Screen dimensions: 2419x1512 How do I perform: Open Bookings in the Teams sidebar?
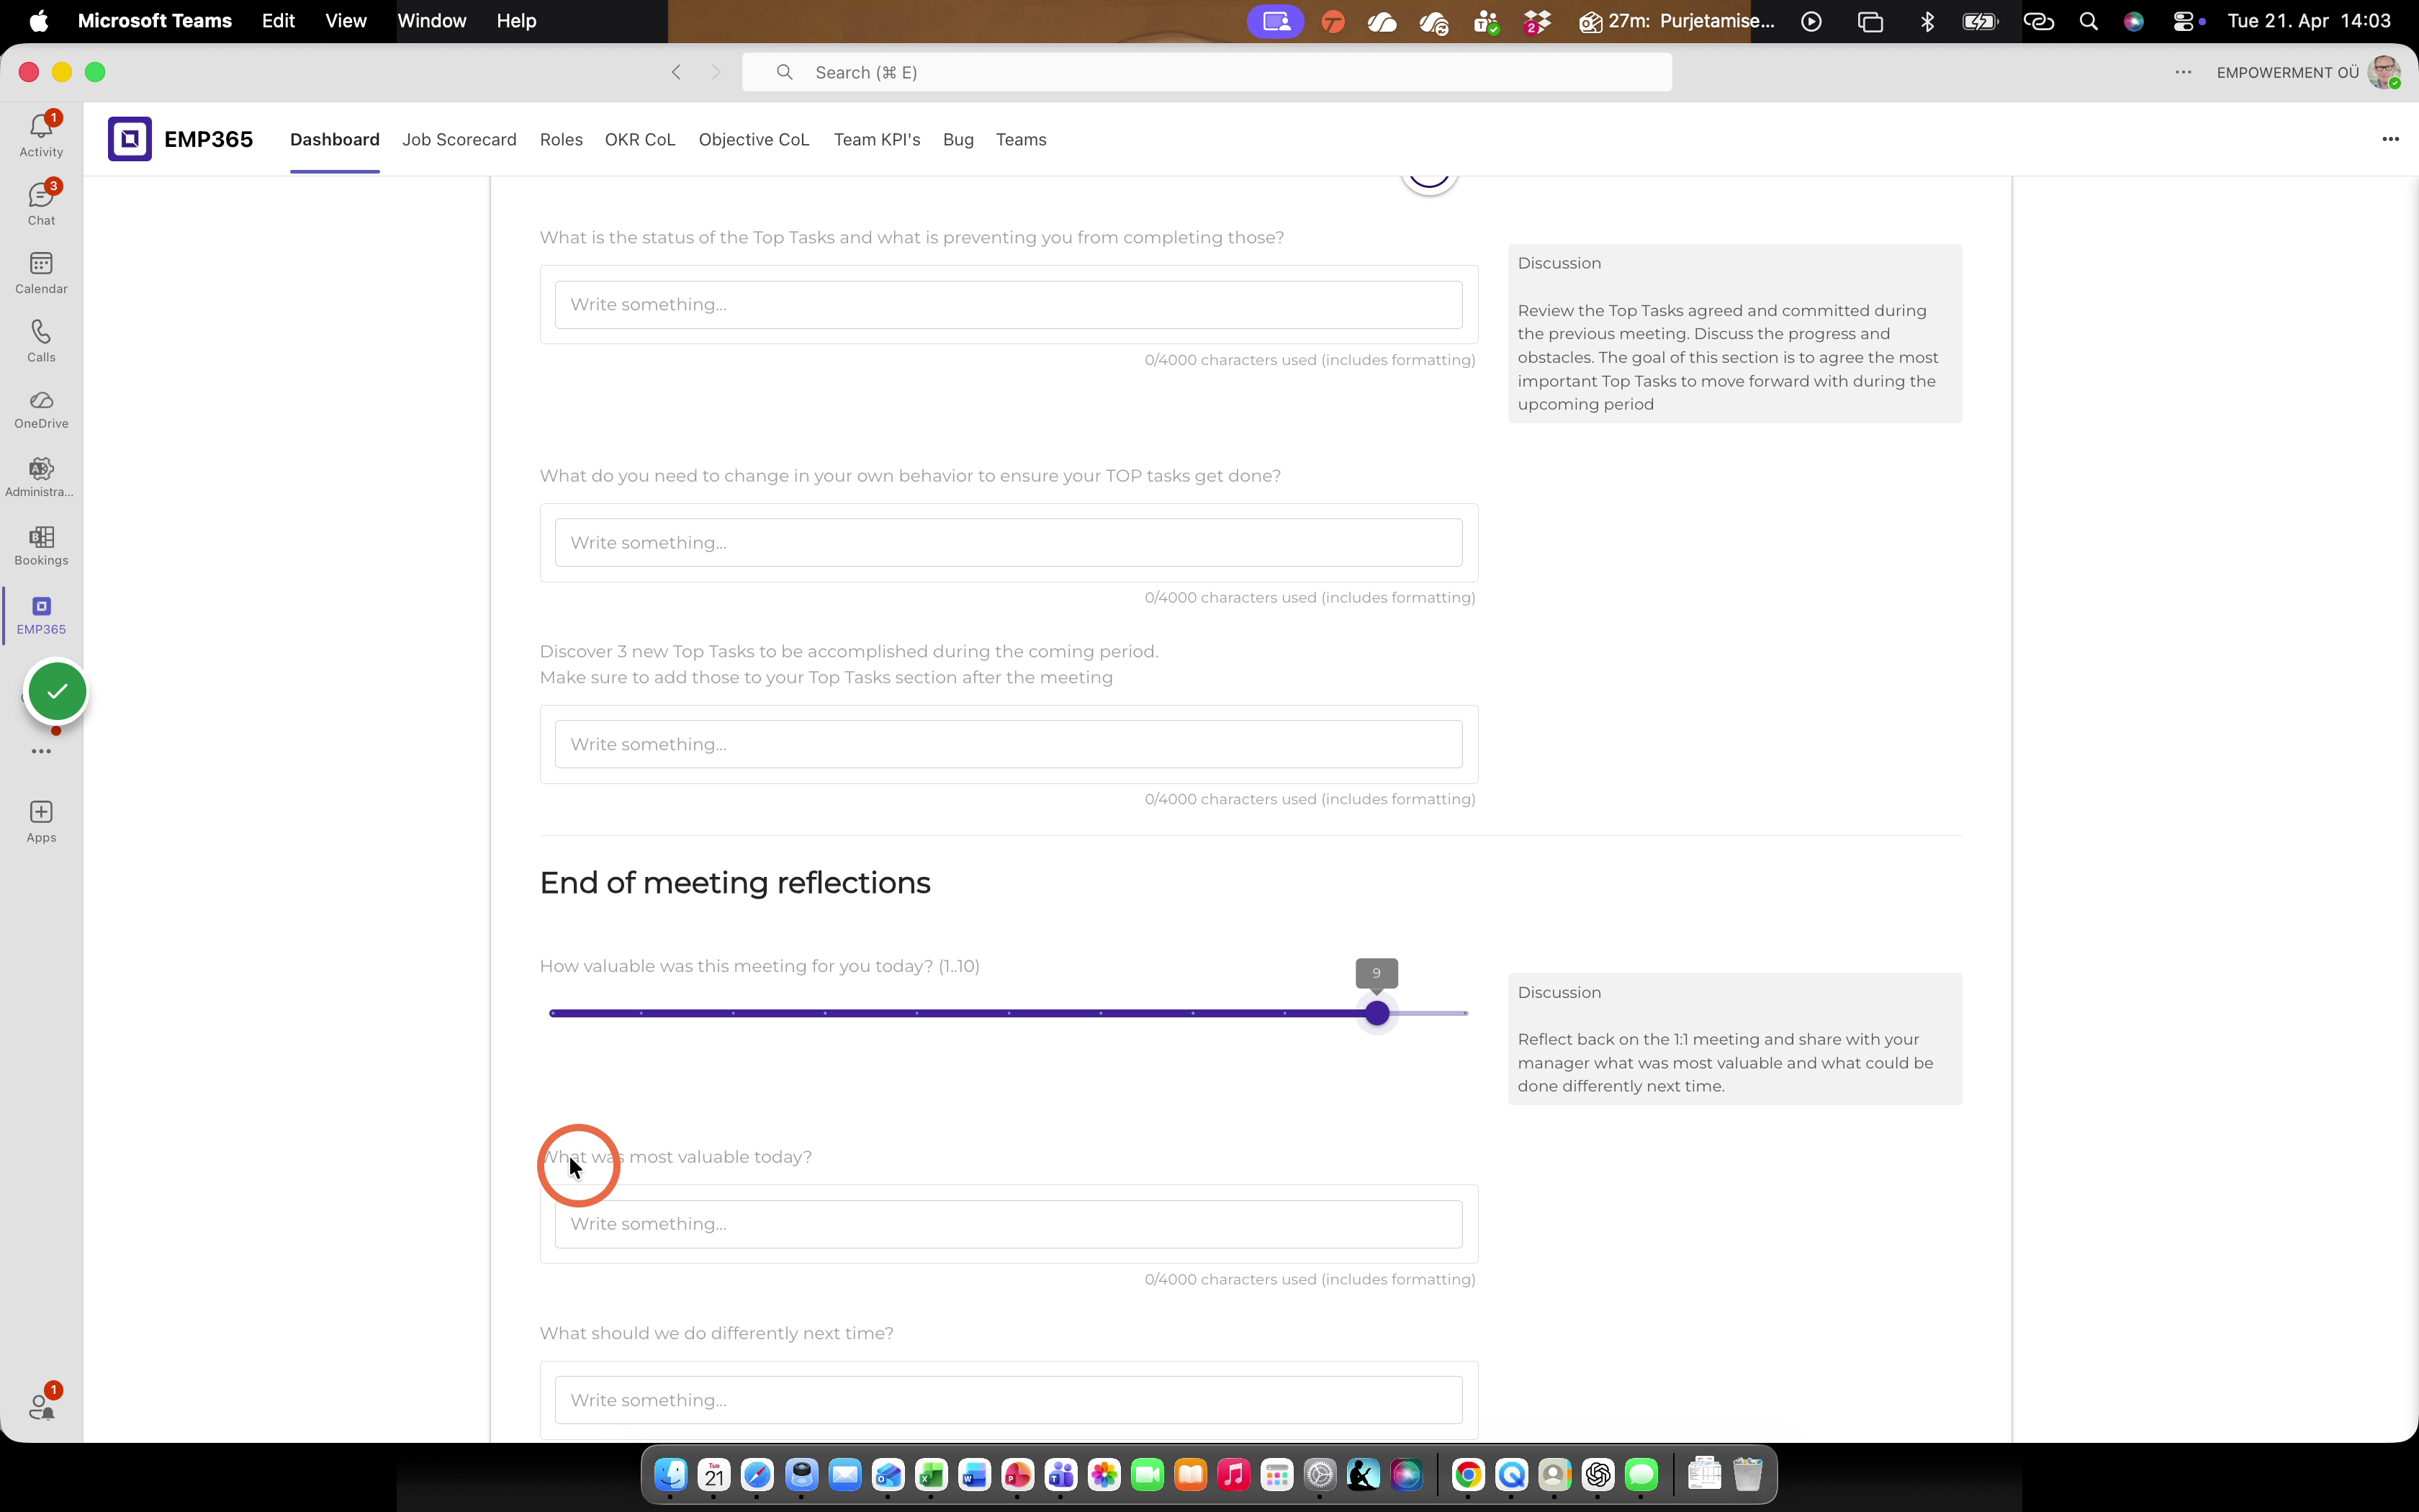(x=41, y=546)
